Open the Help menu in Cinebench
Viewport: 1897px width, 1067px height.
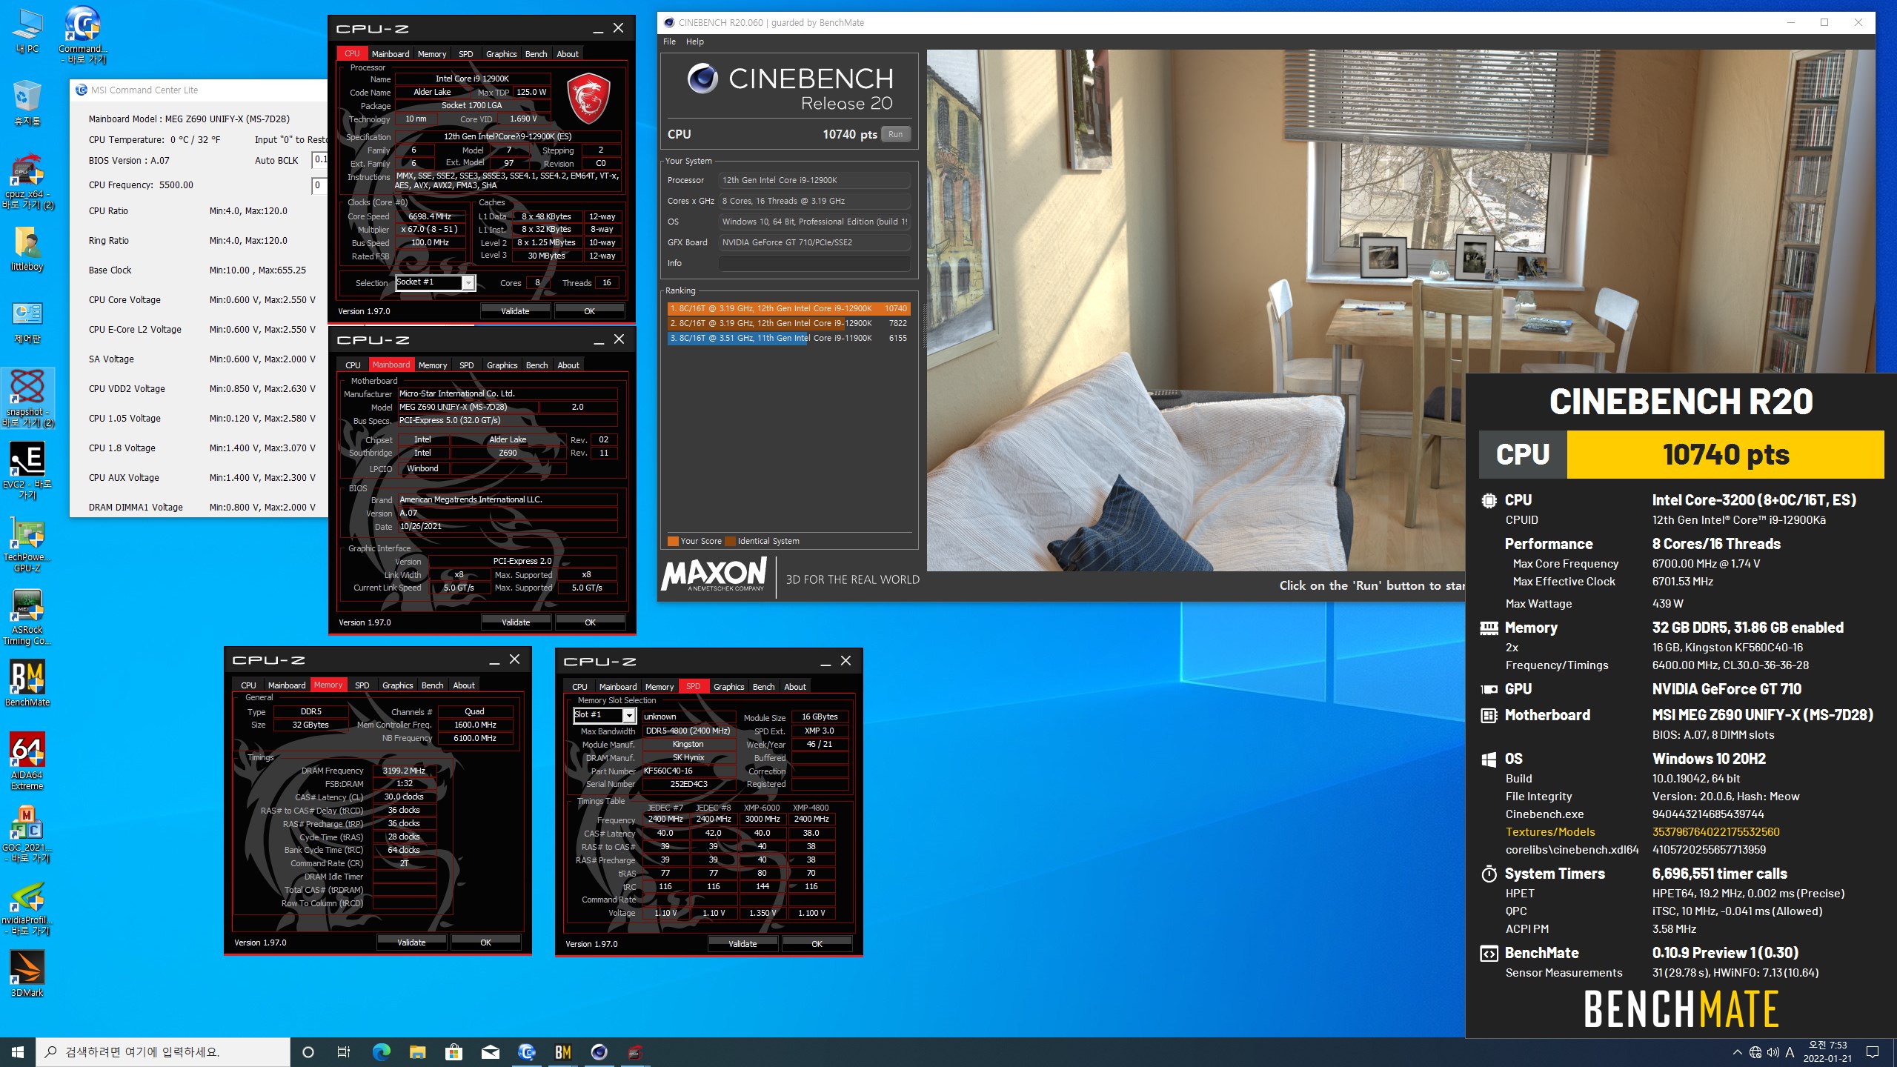695,41
